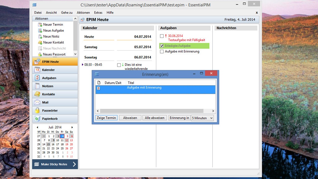
Task: Click the Neue Notiz icon in Aktionen
Action: coord(40,37)
